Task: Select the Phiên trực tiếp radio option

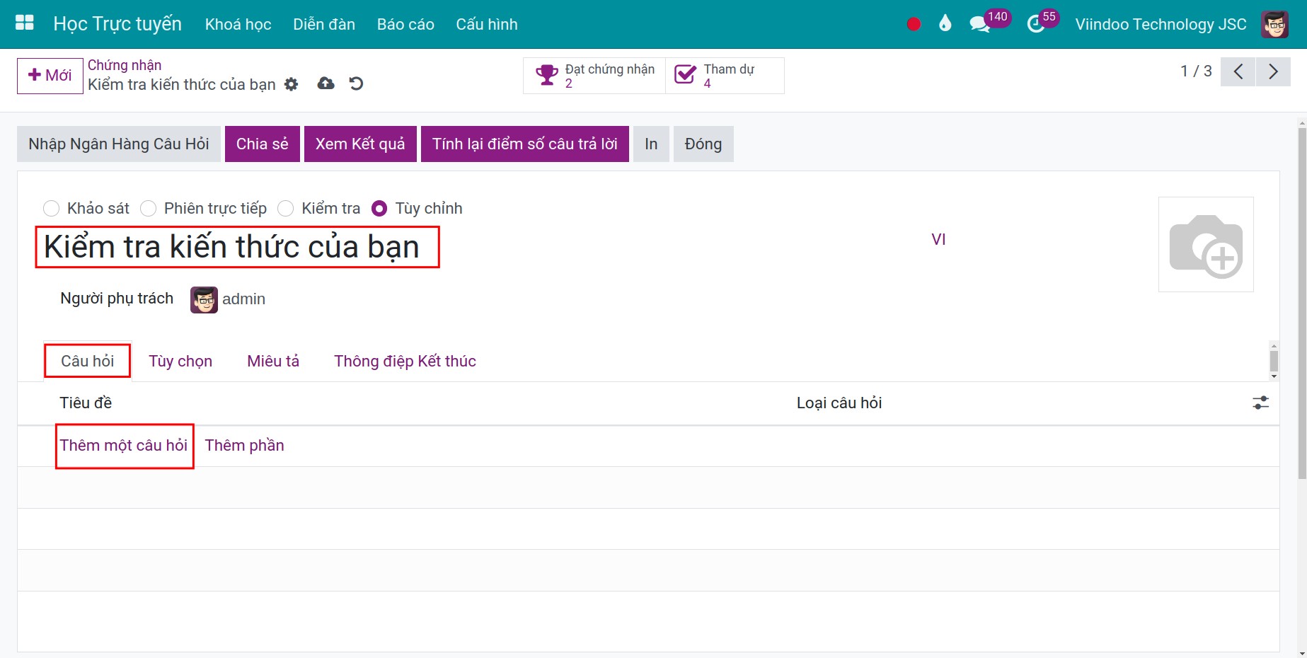Action: (x=148, y=209)
